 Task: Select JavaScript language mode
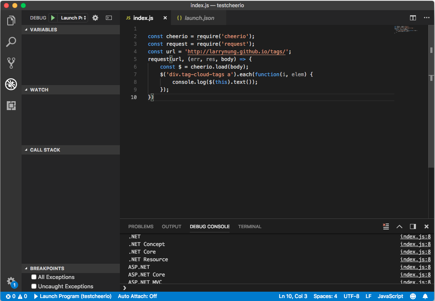(x=391, y=296)
